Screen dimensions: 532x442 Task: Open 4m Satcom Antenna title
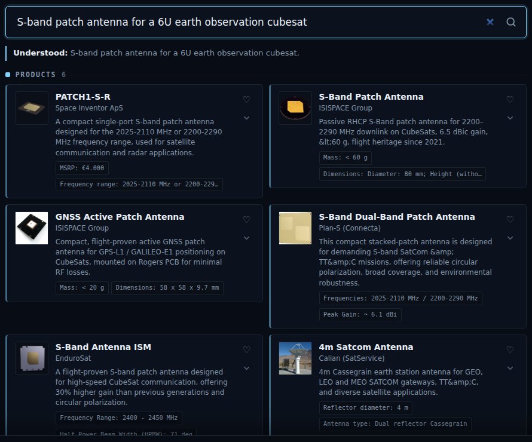(366, 347)
